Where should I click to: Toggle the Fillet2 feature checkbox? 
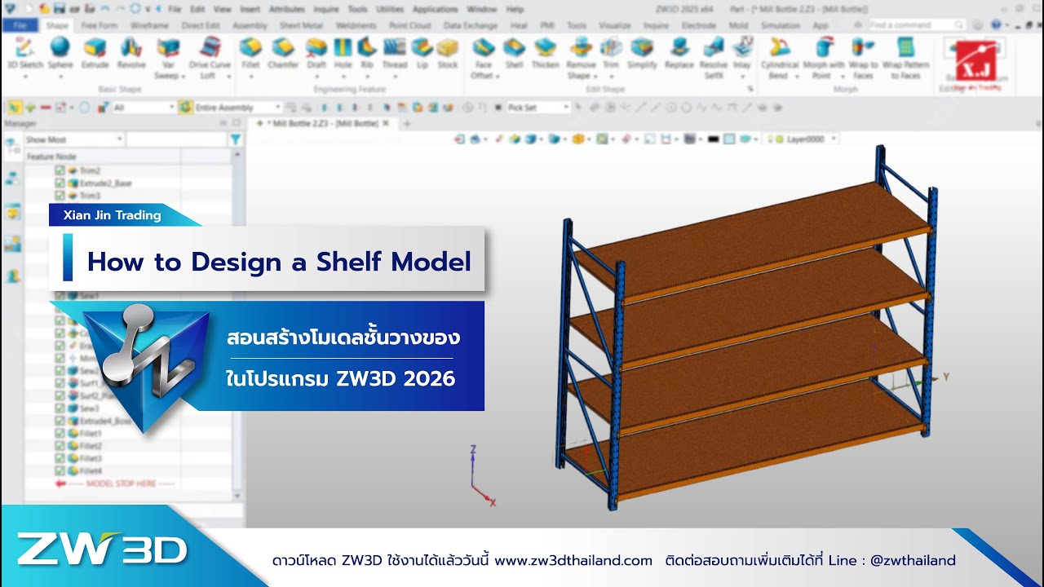(x=60, y=446)
